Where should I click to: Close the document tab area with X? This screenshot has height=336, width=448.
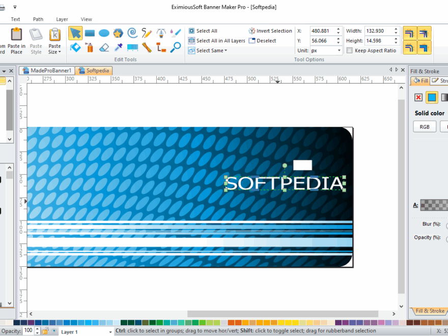pos(403,70)
